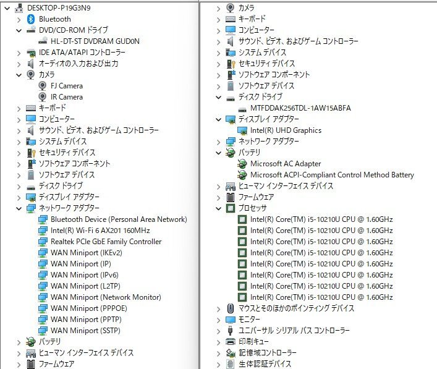
Task: Collapse the right pane バッテリ node
Action: pos(219,153)
